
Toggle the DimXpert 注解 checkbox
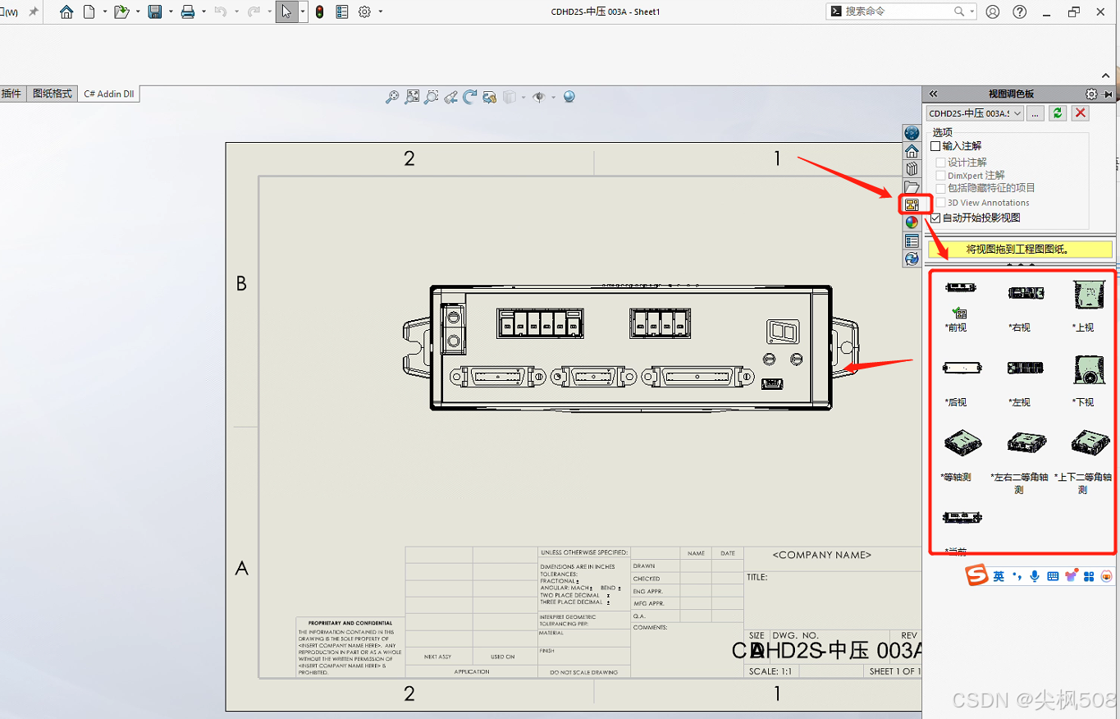point(940,176)
